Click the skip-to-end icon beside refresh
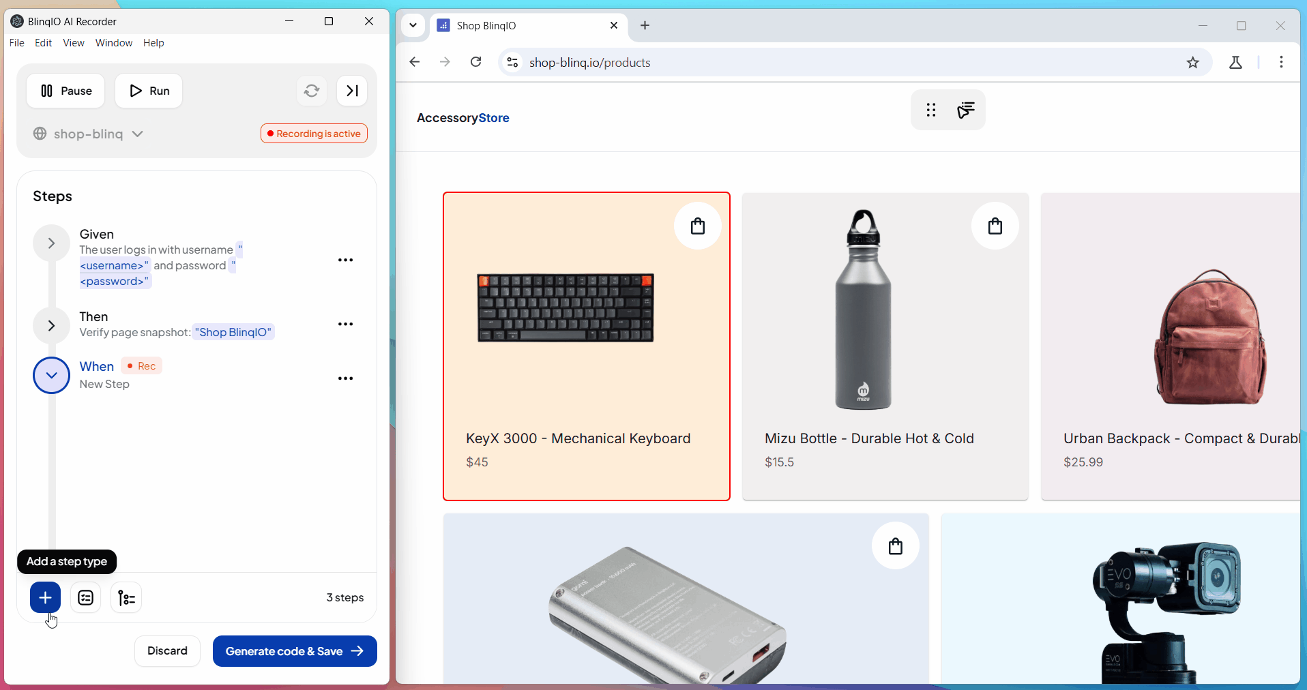Screen dimensions: 1307x690 (352, 91)
